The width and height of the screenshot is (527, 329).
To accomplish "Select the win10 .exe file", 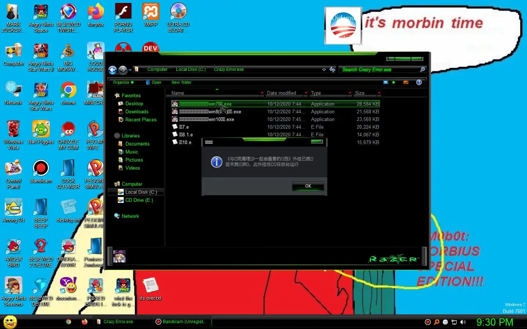I will click(275, 119).
